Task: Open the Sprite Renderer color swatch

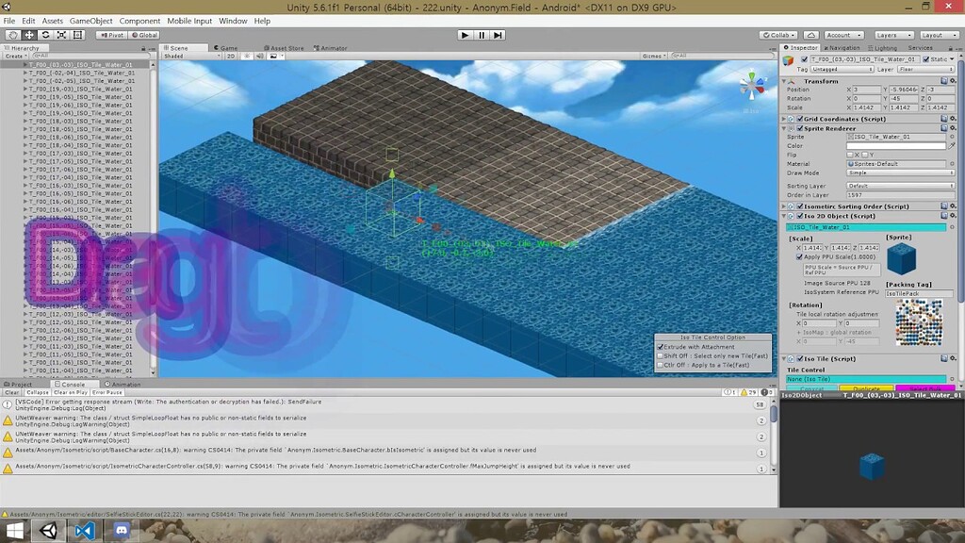Action: click(900, 145)
